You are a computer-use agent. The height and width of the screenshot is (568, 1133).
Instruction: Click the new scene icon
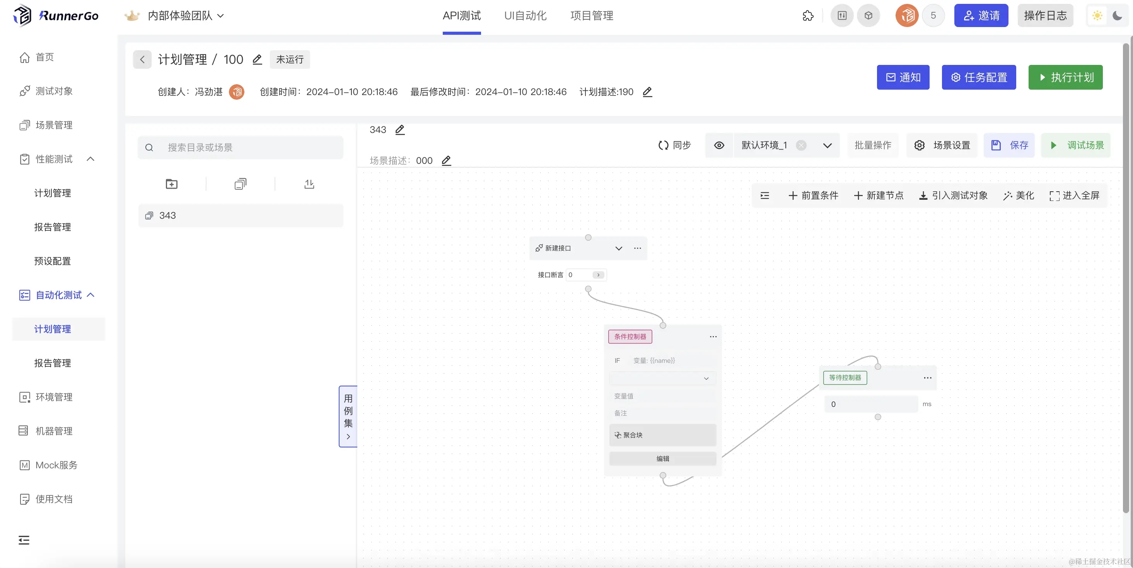[x=240, y=184]
